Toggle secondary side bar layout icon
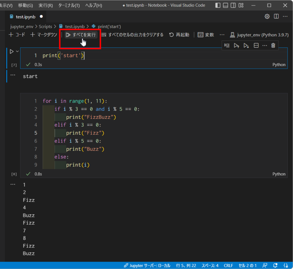Screen dimensions: 293x269 (233, 5)
